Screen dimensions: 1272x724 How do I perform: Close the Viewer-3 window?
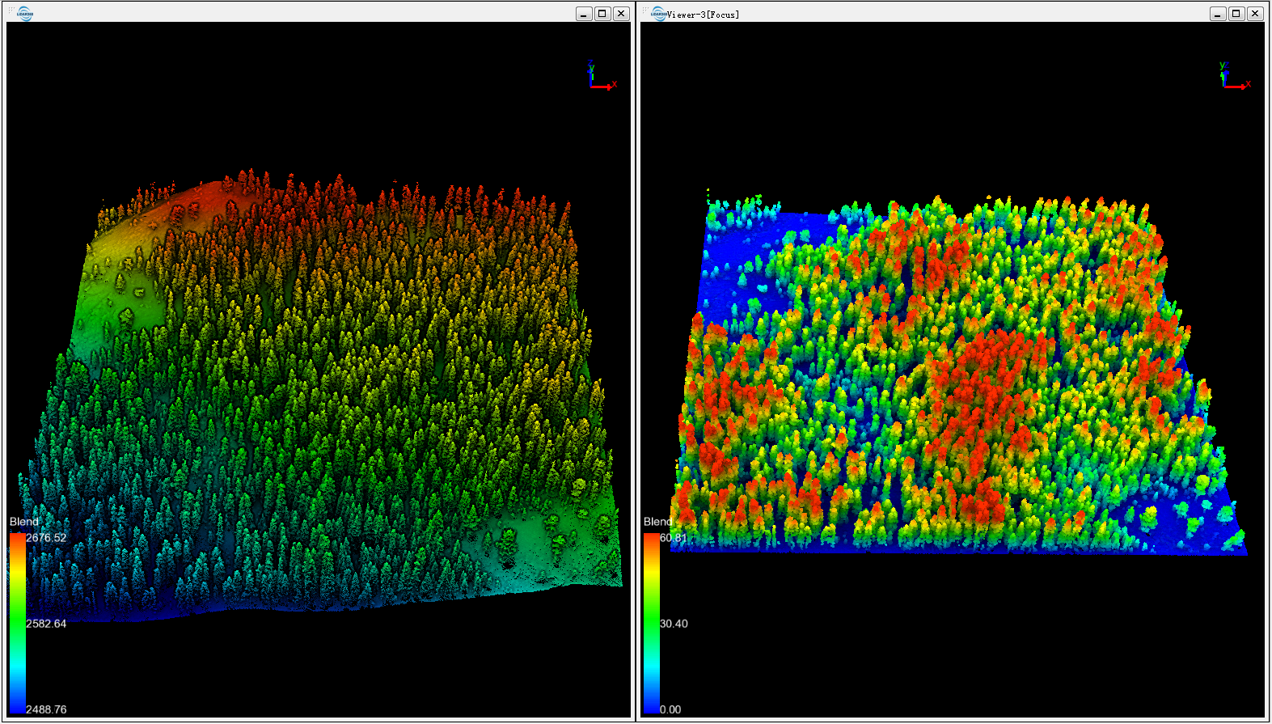[1255, 14]
